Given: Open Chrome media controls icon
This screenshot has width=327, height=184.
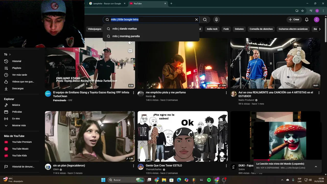Looking at the screenshot, I should pos(311,11).
